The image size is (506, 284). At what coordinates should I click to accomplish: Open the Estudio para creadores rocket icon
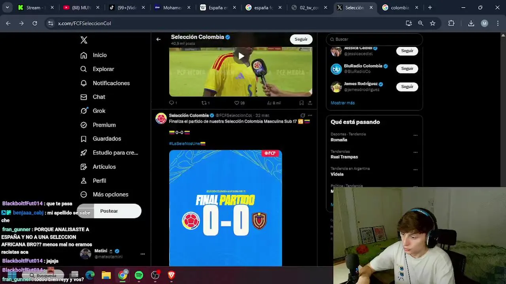(84, 153)
